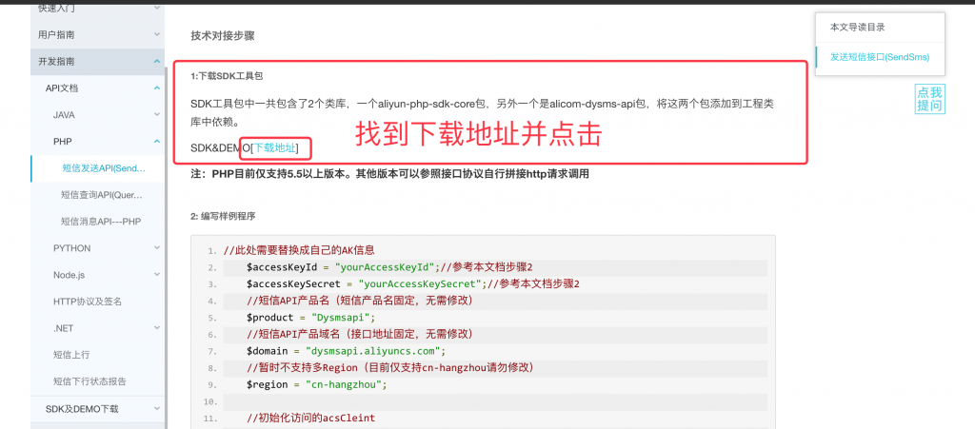Click the 点我提问 button
This screenshot has height=429, width=975.
click(x=929, y=99)
